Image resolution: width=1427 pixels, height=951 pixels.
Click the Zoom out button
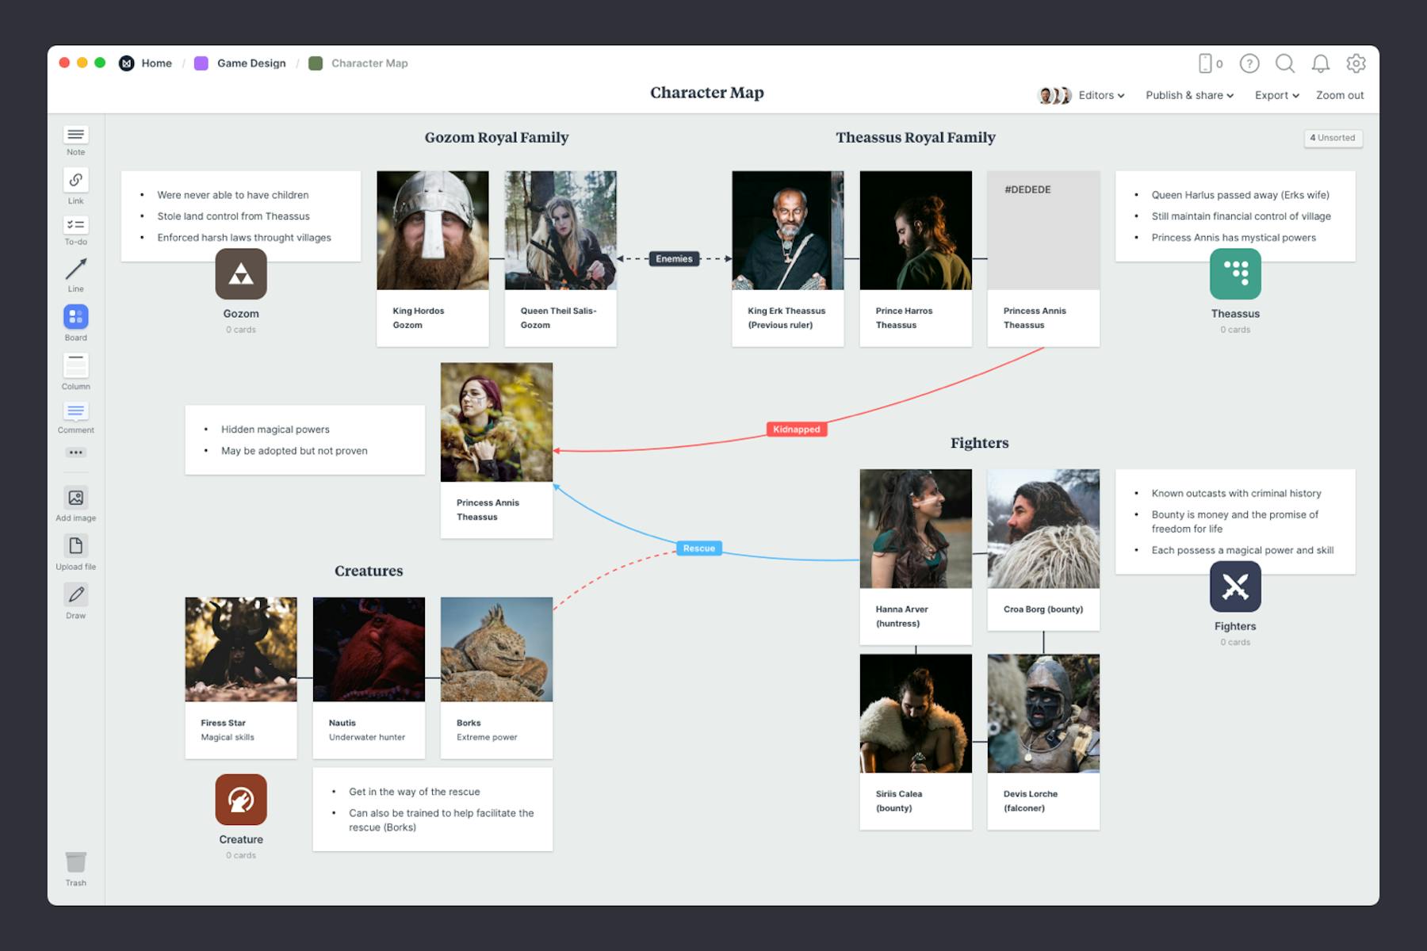coord(1339,95)
